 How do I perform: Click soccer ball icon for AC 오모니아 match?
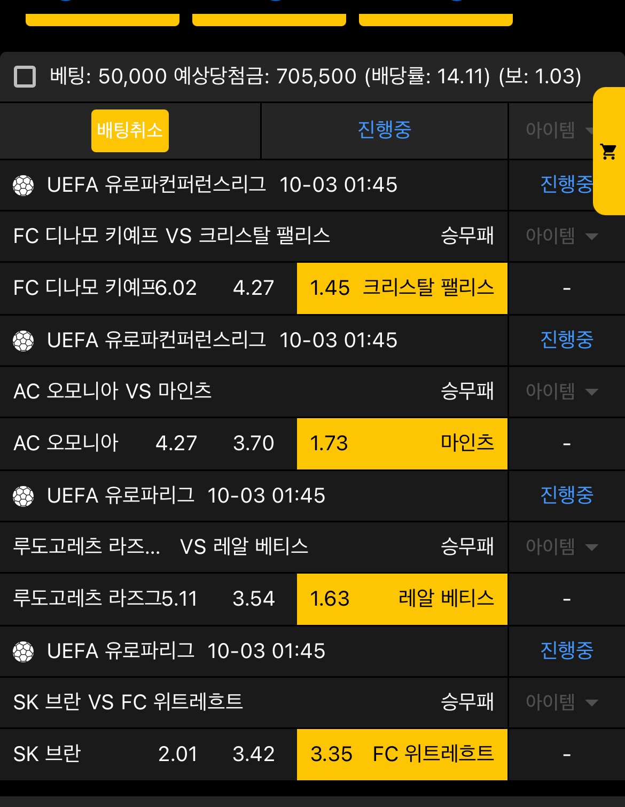coord(24,341)
